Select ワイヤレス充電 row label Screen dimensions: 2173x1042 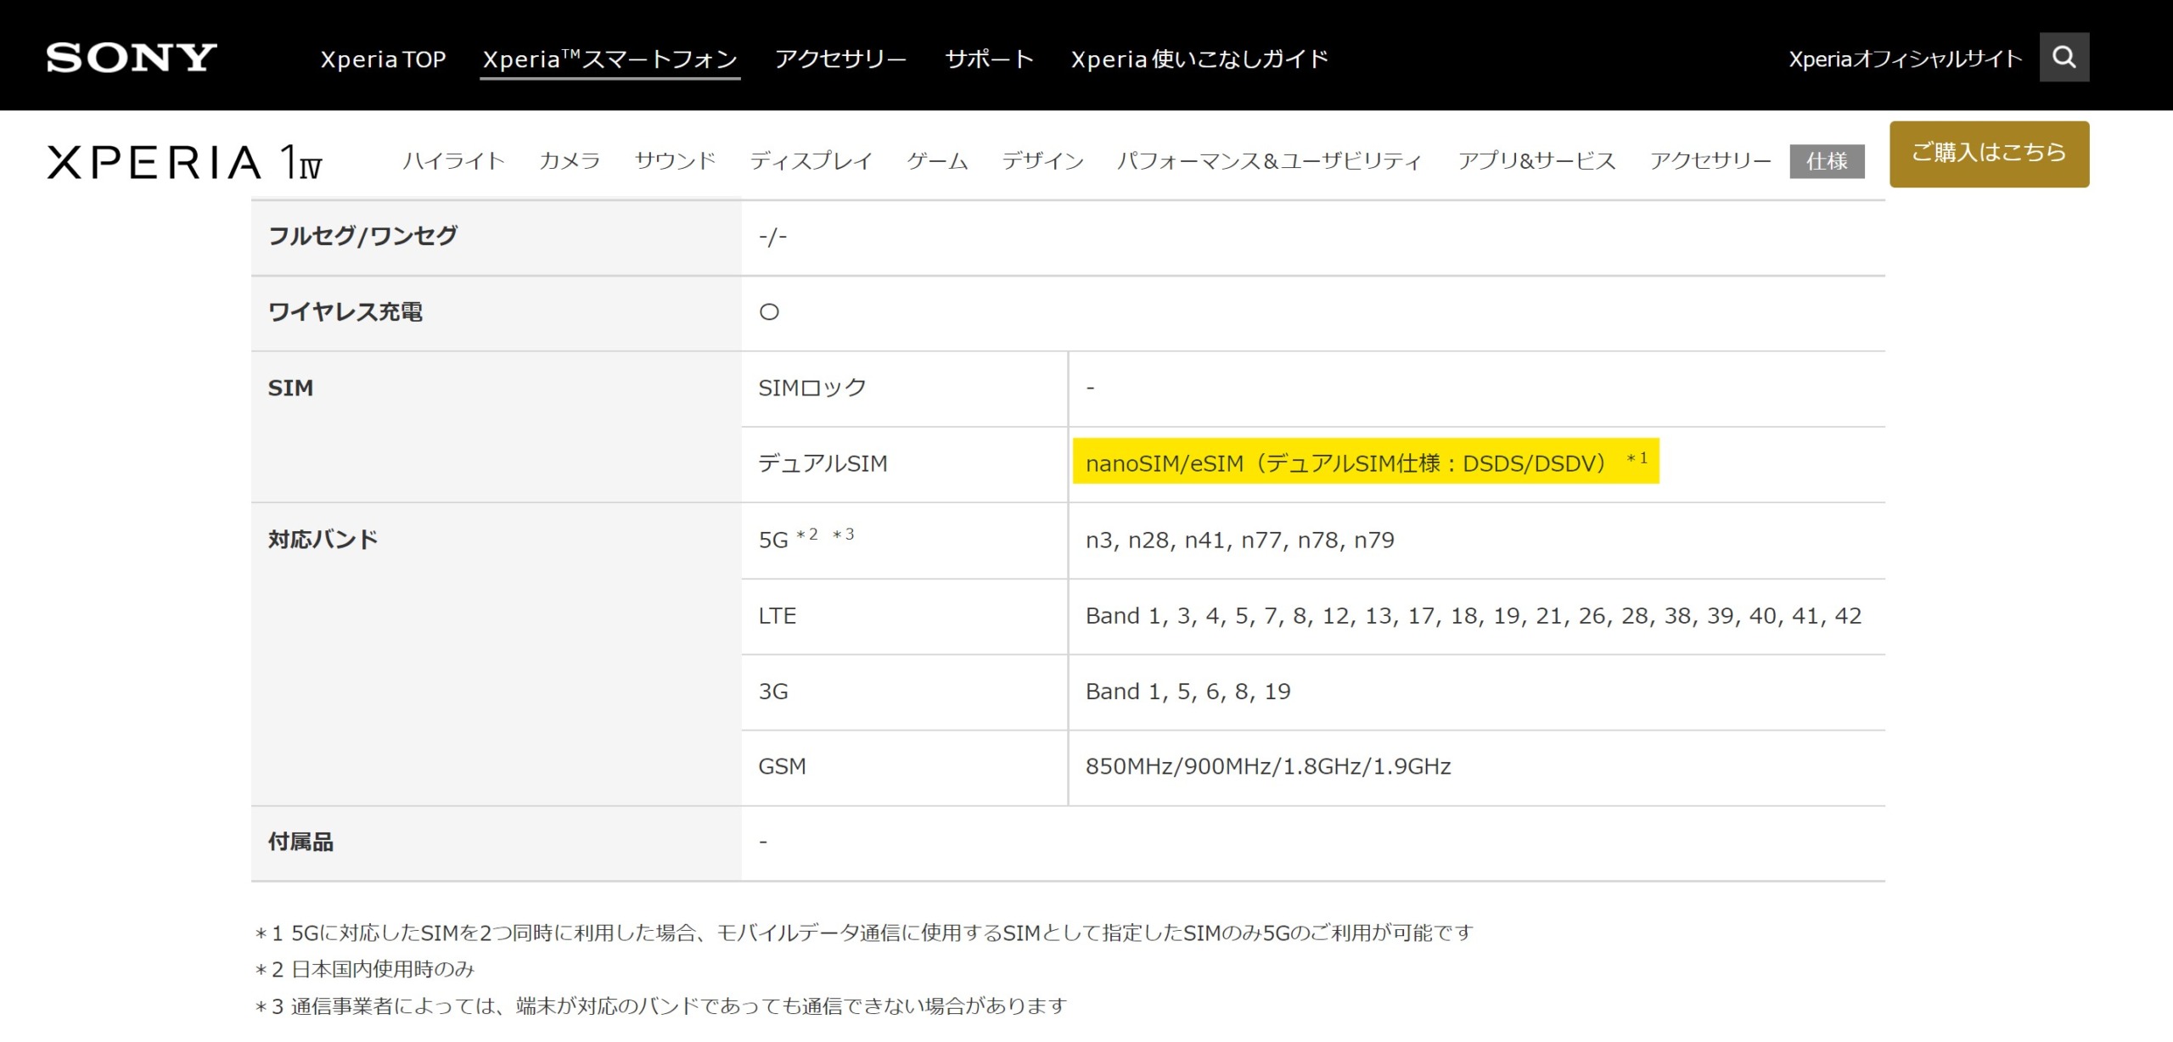[x=345, y=312]
